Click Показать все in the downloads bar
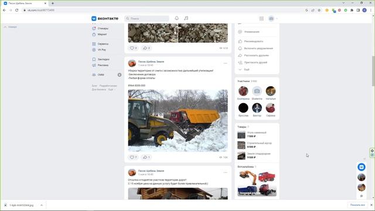Screen dimensions: 375x211 357,205
